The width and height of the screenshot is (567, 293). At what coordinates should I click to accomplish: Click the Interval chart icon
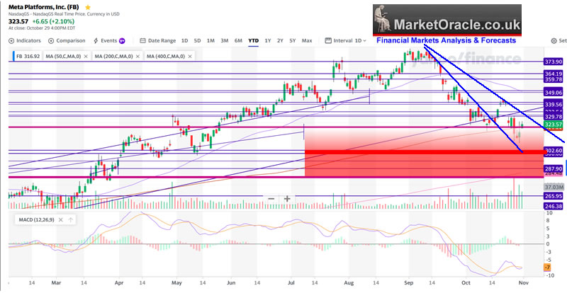[328, 41]
